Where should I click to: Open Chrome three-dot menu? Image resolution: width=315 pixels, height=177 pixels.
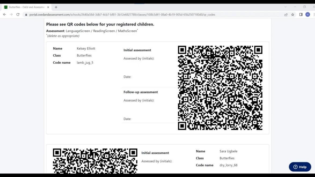(314, 14)
